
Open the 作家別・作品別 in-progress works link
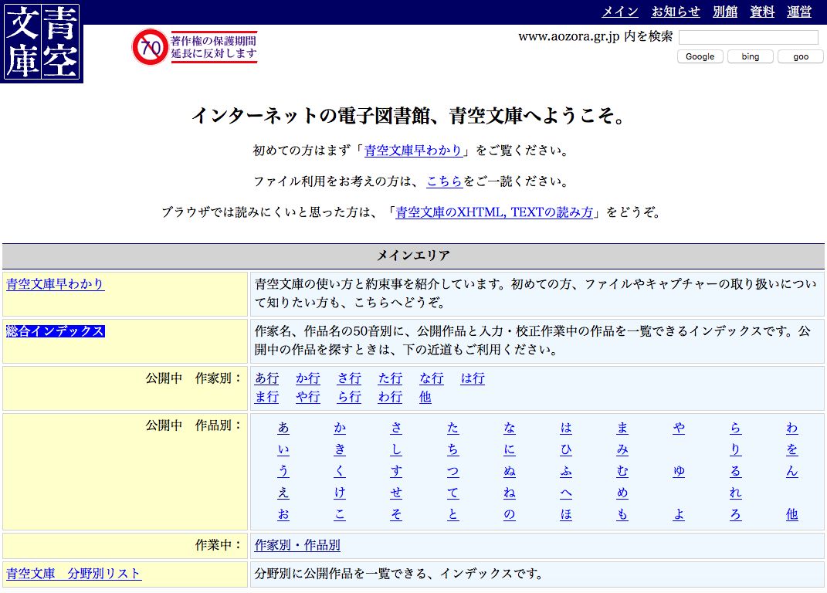point(297,545)
